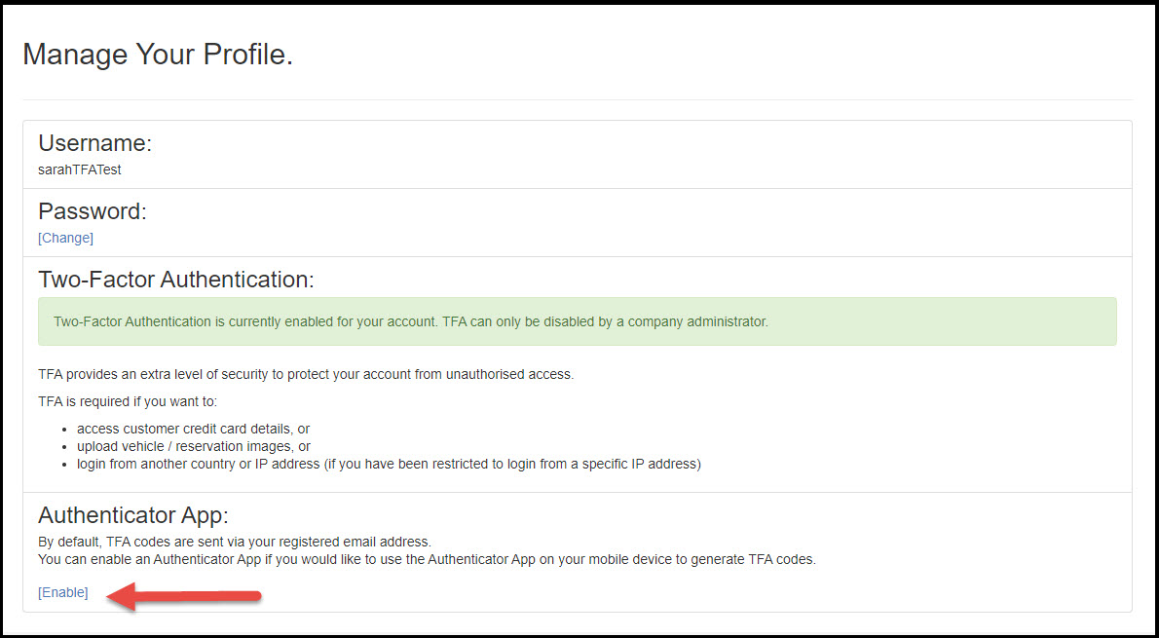Screen dimensions: 1159x638
Task: Click the [Change] password link
Action: point(65,238)
